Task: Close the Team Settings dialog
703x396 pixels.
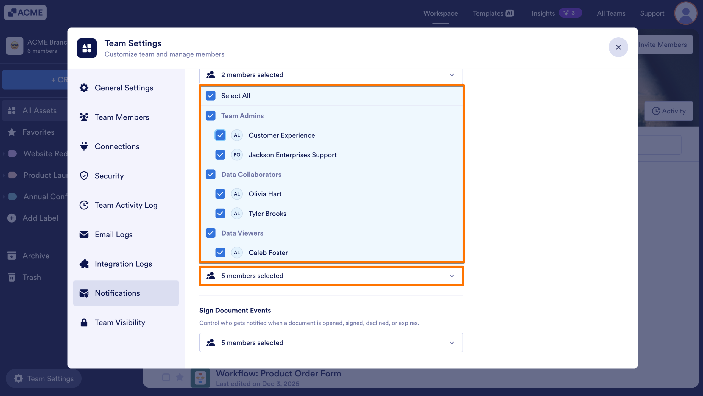Action: click(618, 47)
